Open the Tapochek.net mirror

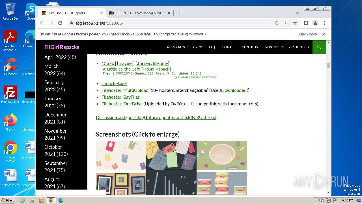[114, 84]
